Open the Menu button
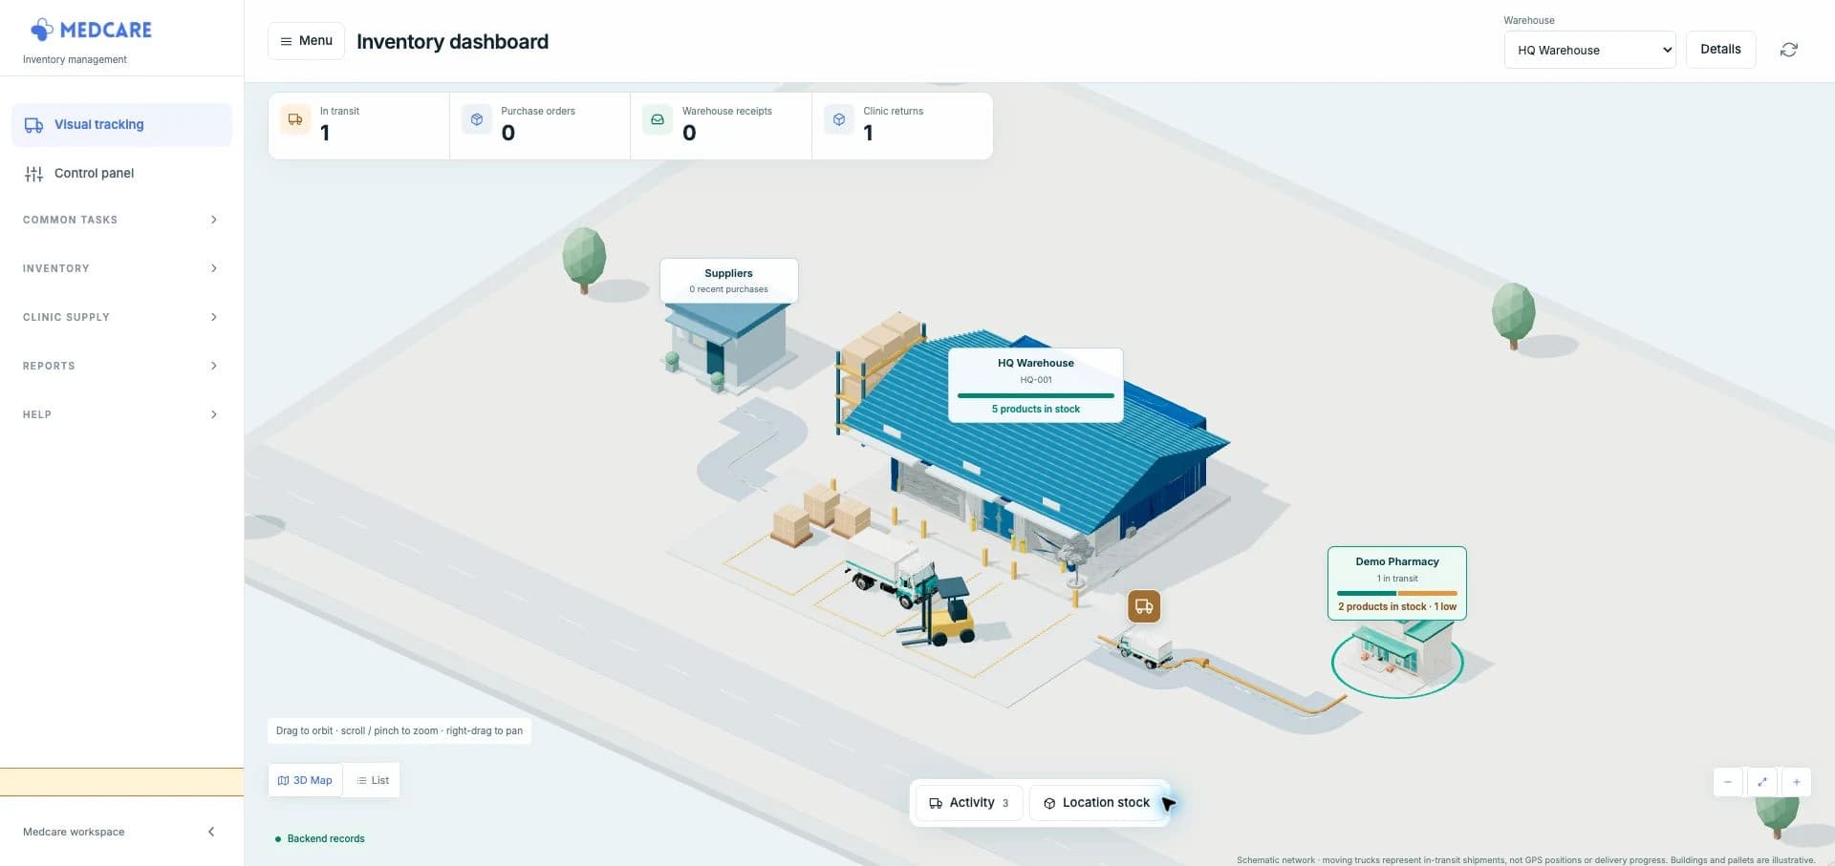Viewport: 1835px width, 866px height. coord(306,41)
